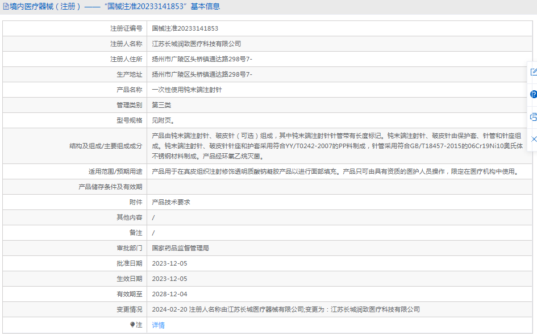The image size is (537, 336).
Task: Click the 管理类别 label
Action: tap(130, 105)
